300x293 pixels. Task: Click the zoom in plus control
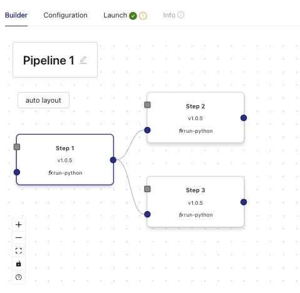click(x=19, y=225)
